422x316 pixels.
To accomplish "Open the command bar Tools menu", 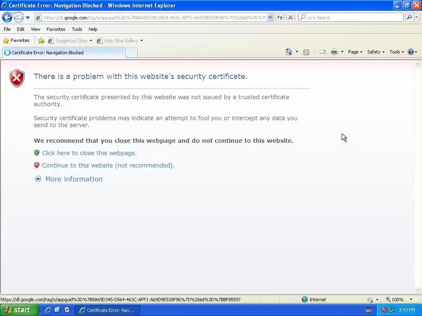I will (396, 52).
